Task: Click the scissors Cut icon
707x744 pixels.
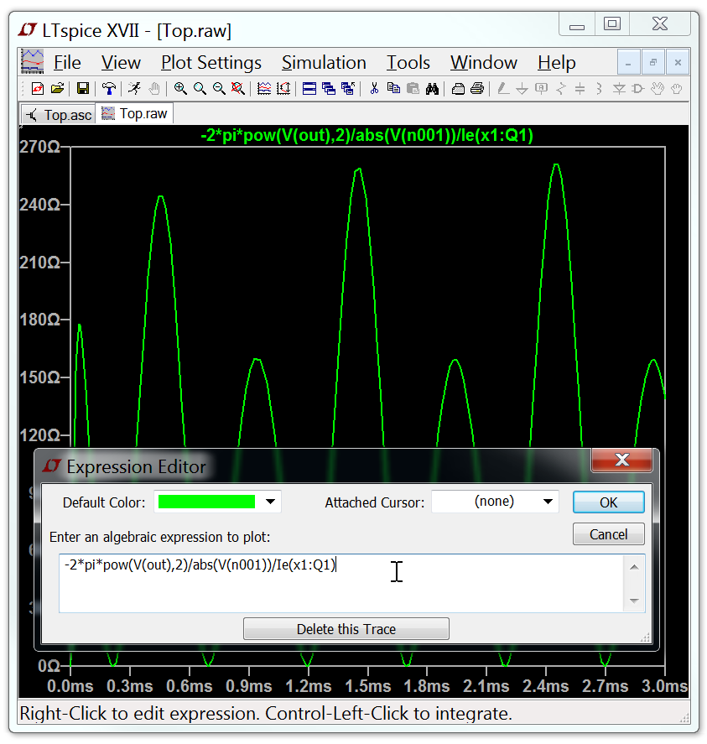Action: 374,88
